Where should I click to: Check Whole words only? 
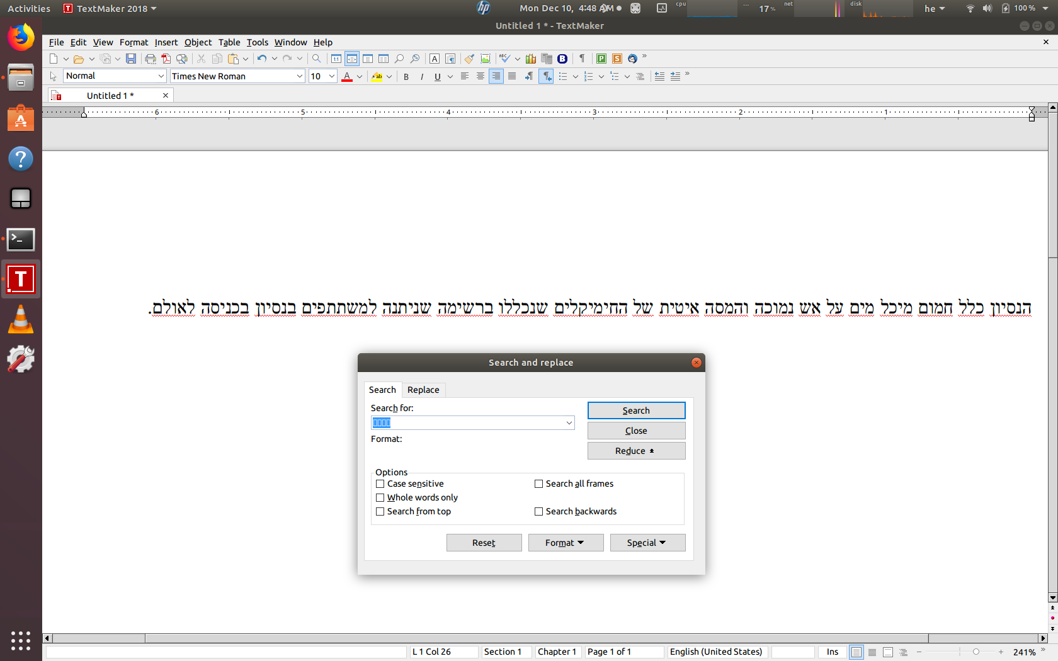(380, 498)
